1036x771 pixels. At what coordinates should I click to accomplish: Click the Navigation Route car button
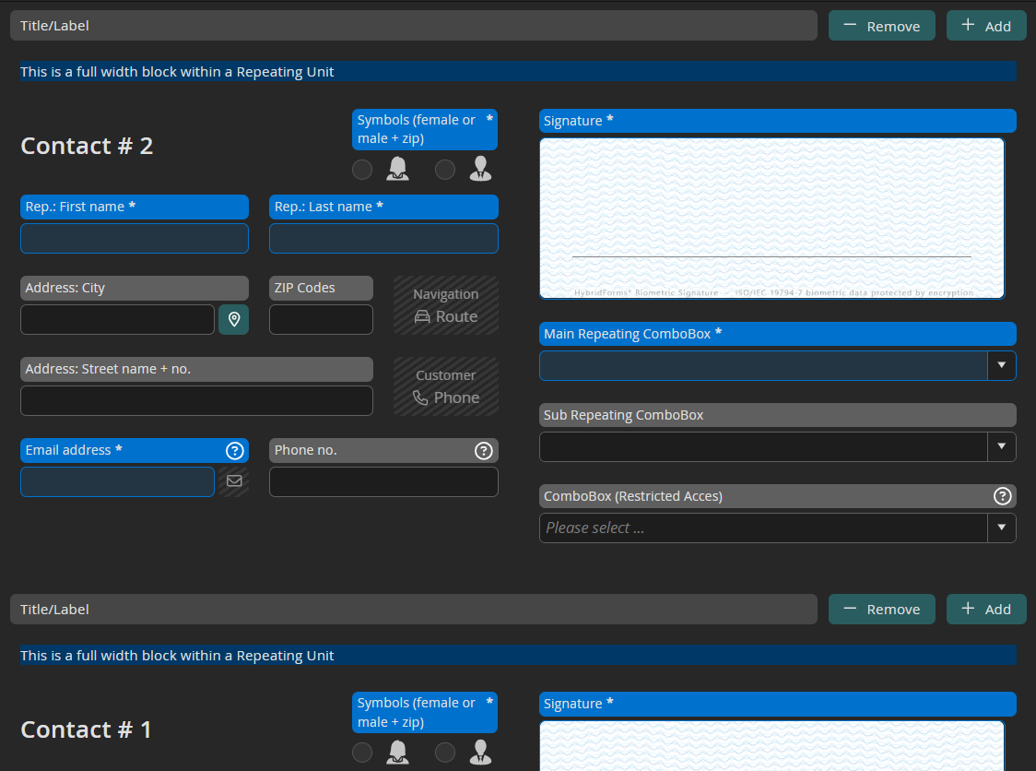pos(446,305)
